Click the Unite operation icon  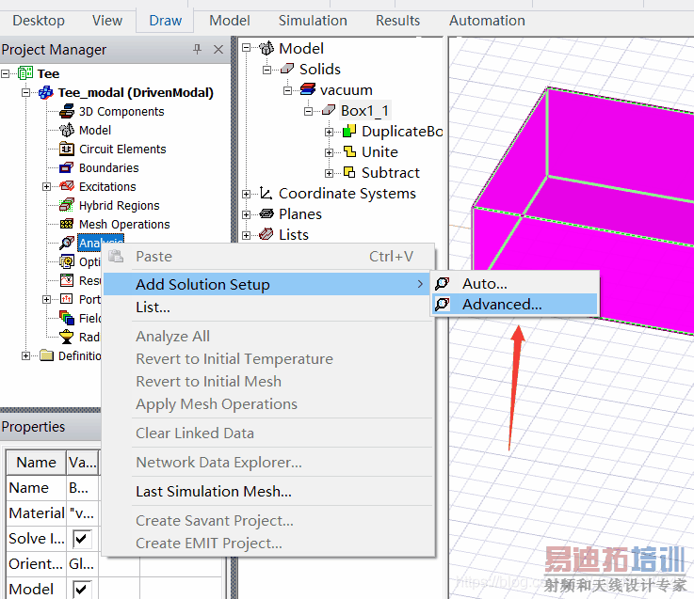click(x=349, y=151)
